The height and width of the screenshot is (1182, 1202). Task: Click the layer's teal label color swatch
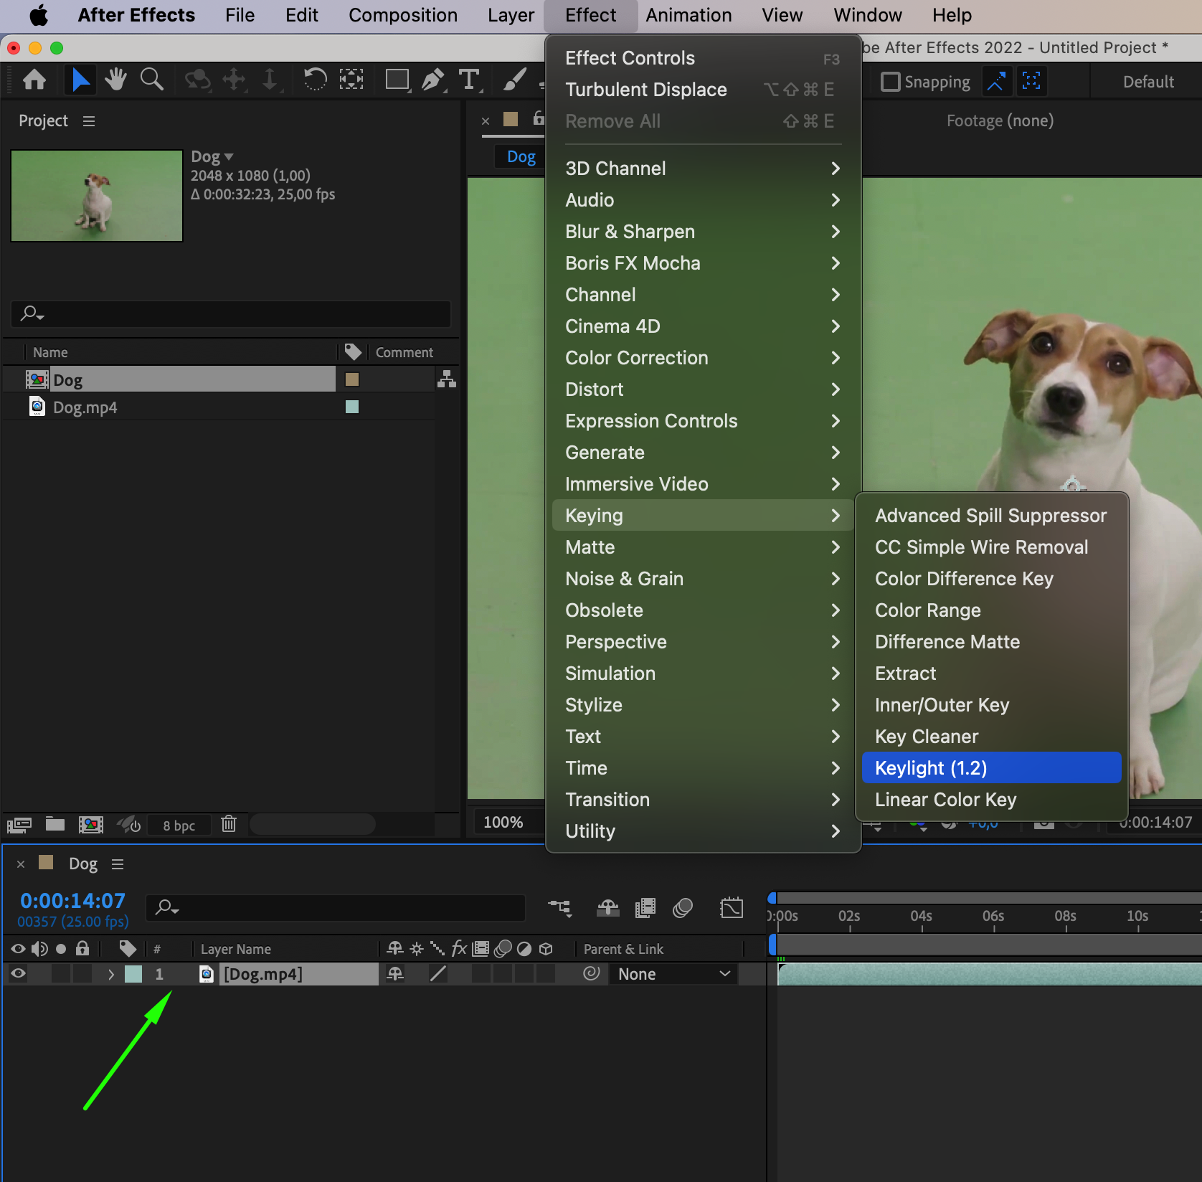pos(133,974)
